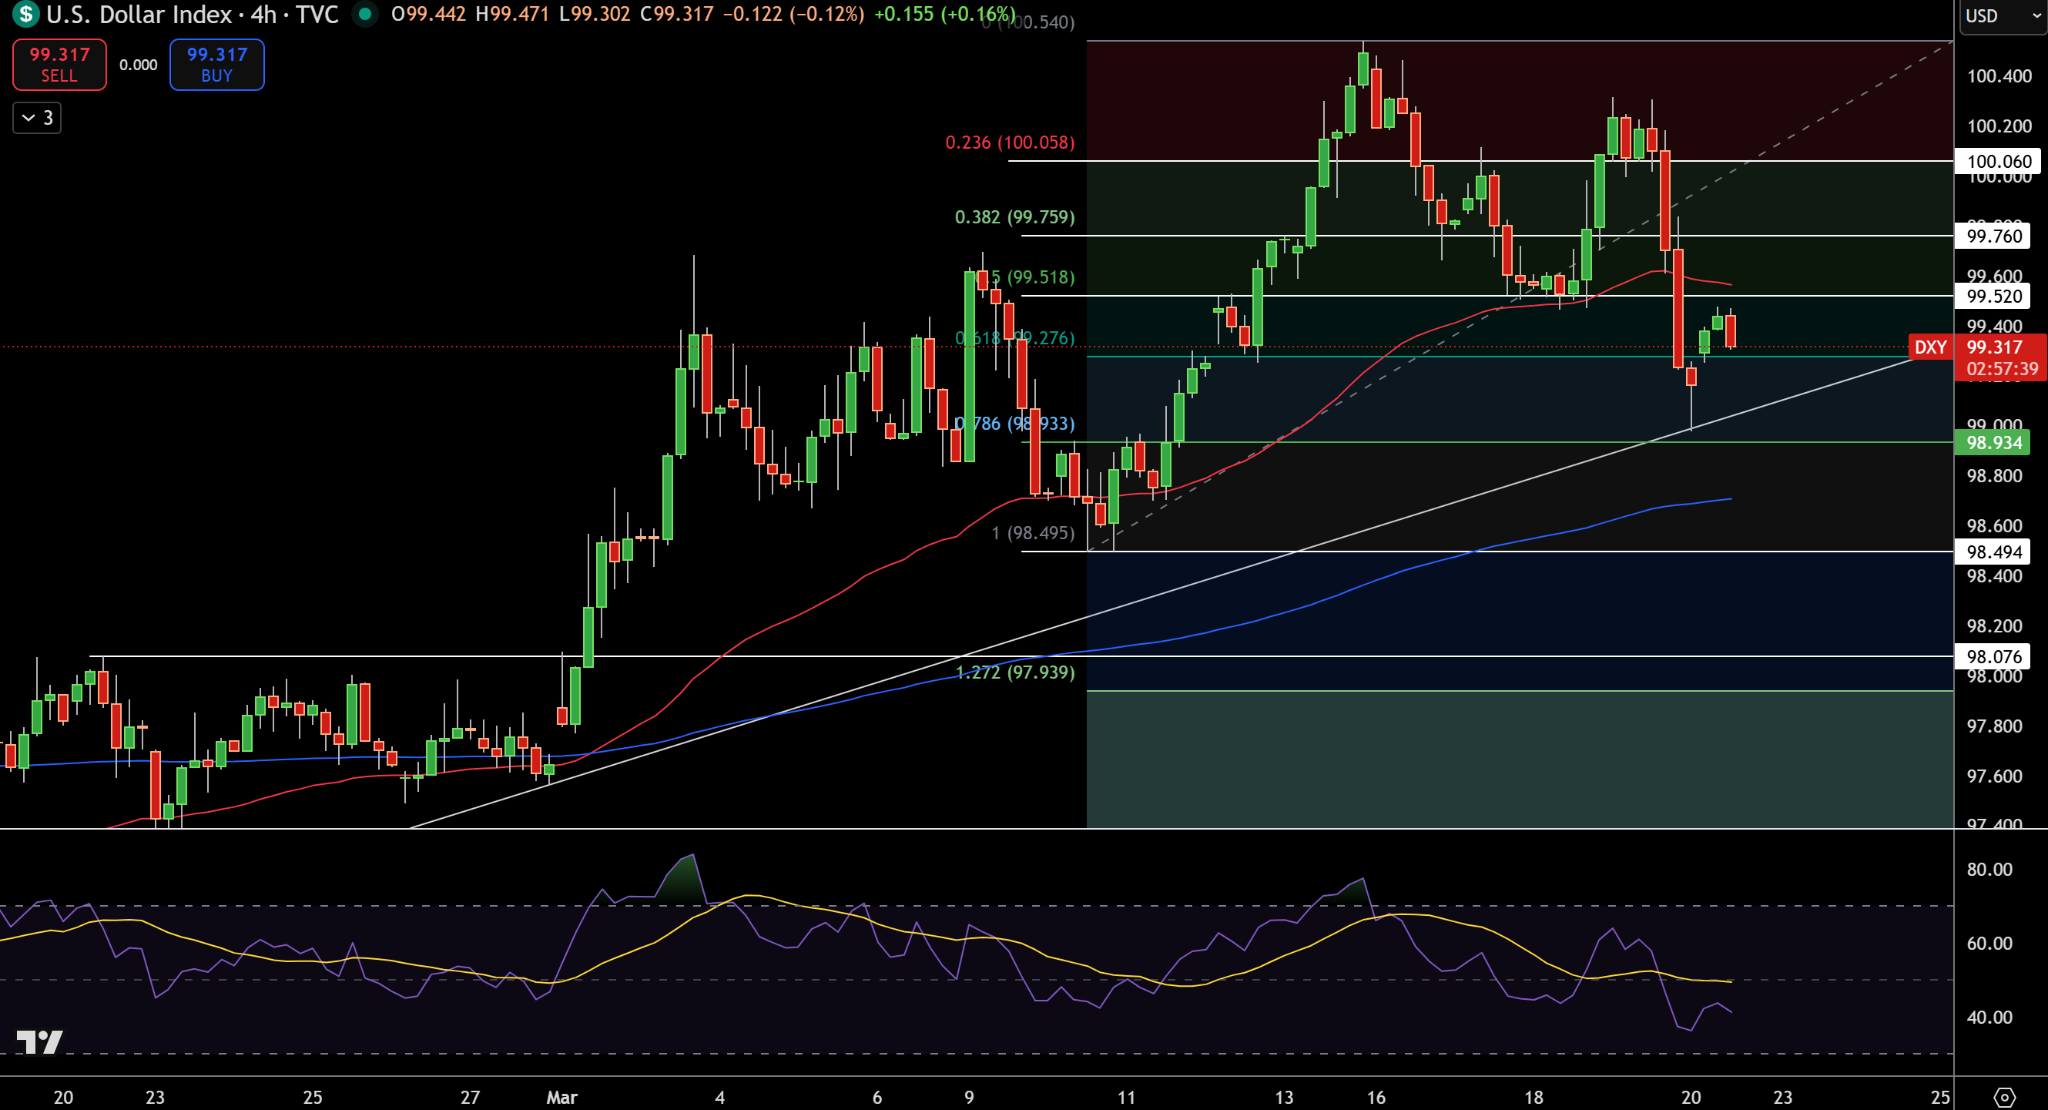Click the red 99.317 SELL button

pos(59,65)
